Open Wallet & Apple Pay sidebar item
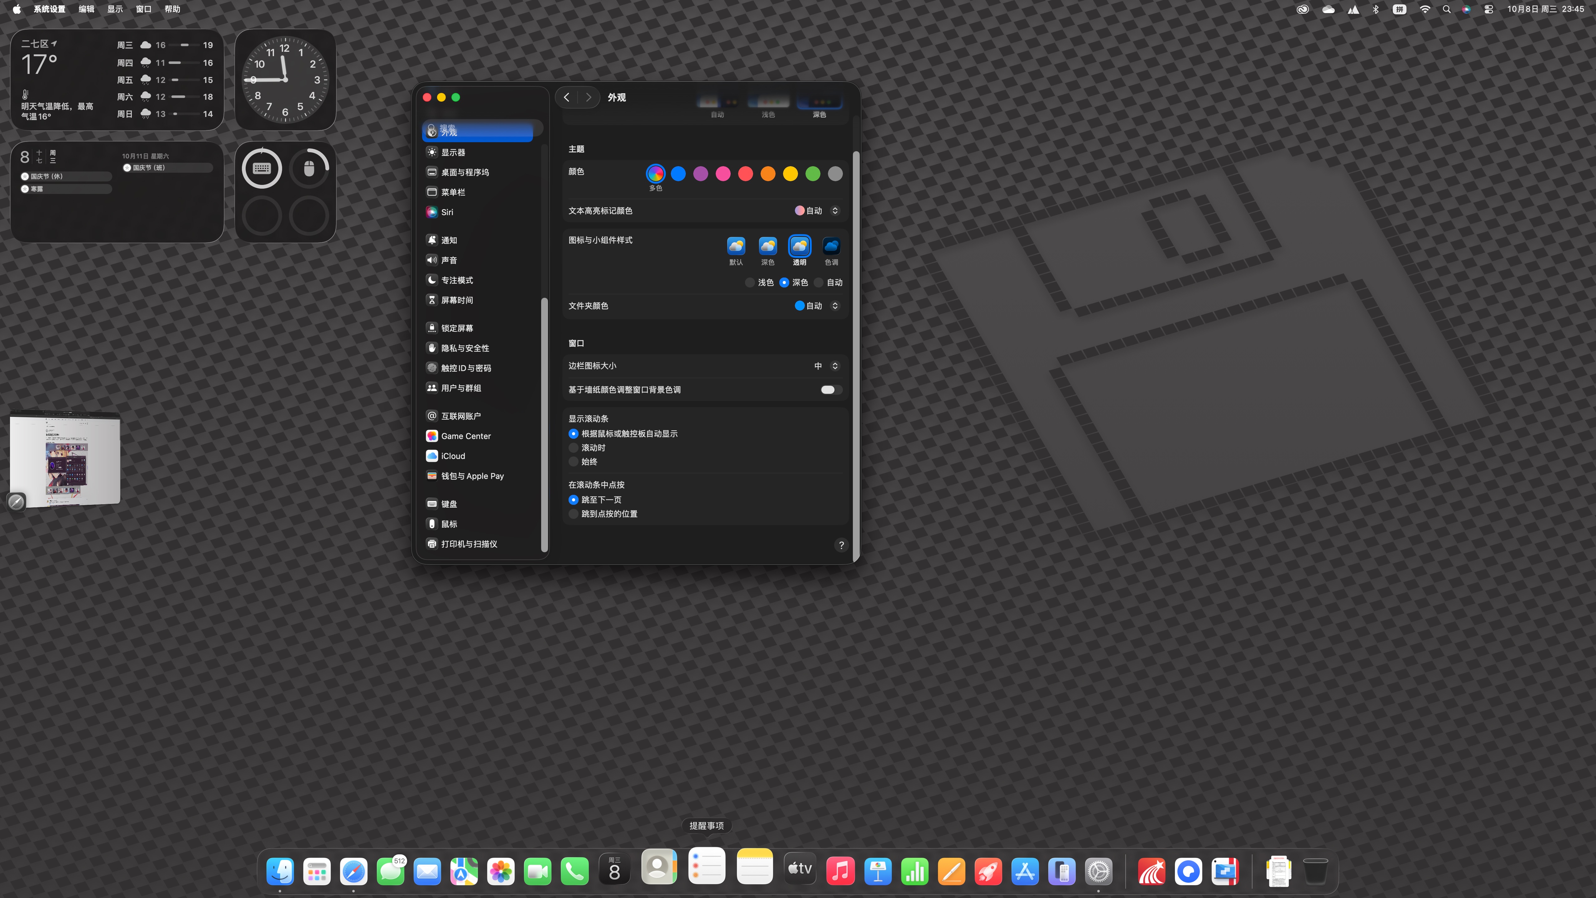 [x=472, y=476]
